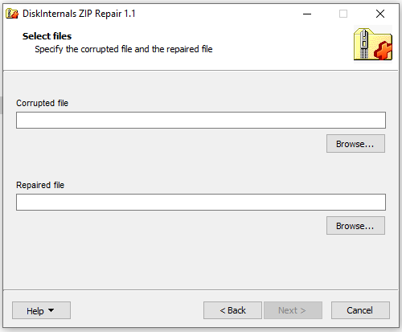Click the DiskInternals app icon in title bar
Image resolution: width=402 pixels, height=332 pixels.
(x=12, y=14)
